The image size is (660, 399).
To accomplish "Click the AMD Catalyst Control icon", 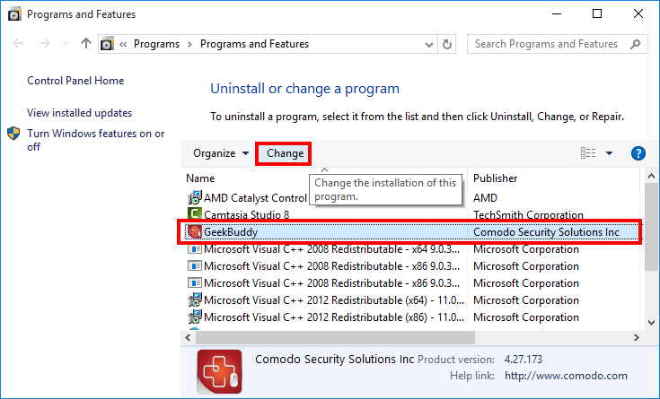I will tap(194, 197).
